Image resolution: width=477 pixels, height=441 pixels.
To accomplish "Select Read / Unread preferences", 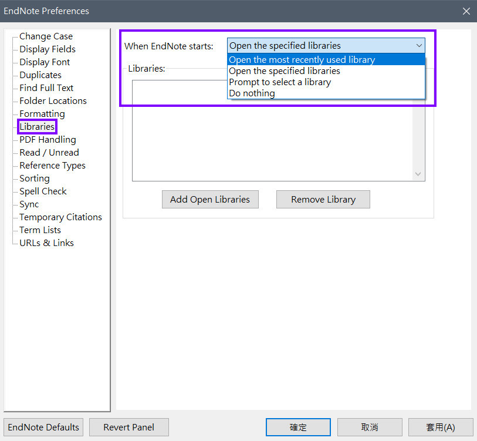I will coord(49,153).
